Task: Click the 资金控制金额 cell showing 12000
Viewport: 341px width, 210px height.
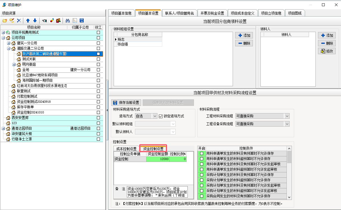Action: coord(158,159)
